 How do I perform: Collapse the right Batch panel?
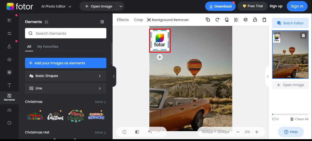pos(267,76)
